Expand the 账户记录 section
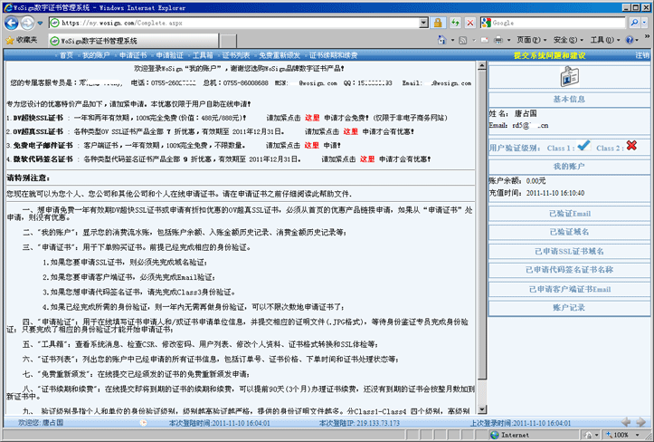The height and width of the screenshot is (442, 654). click(x=569, y=307)
